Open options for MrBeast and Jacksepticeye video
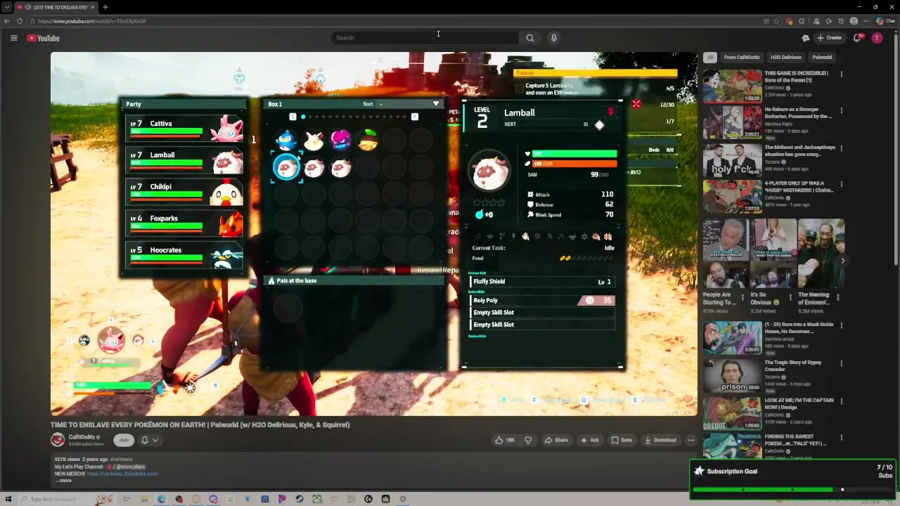 (x=841, y=150)
